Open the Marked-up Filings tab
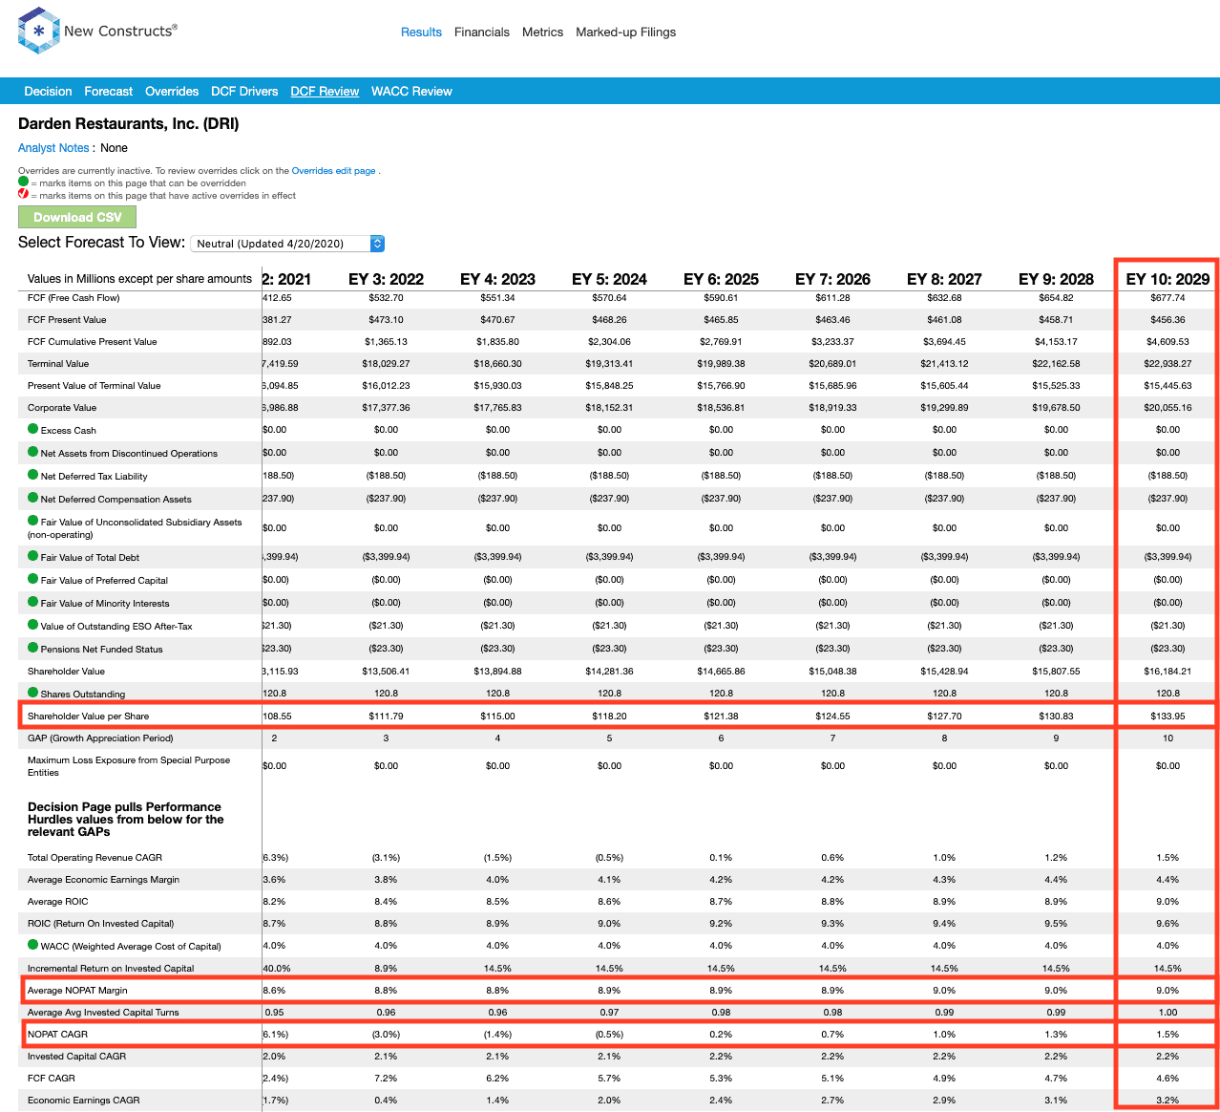Viewport: 1220px width, 1112px height. [x=625, y=32]
